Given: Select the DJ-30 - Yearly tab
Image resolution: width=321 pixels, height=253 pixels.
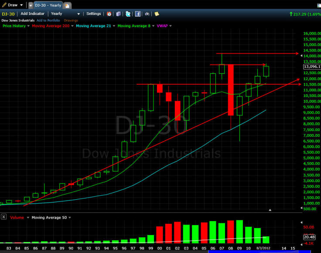Looking at the screenshot, I should (48, 5).
